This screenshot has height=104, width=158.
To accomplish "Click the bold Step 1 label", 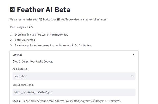I will coord(17,61).
